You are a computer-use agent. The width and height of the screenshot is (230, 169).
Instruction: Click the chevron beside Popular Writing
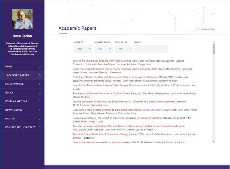(x=40, y=101)
